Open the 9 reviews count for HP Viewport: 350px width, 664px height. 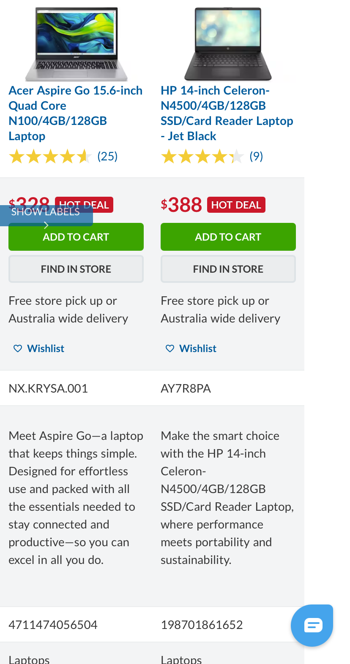pyautogui.click(x=256, y=157)
